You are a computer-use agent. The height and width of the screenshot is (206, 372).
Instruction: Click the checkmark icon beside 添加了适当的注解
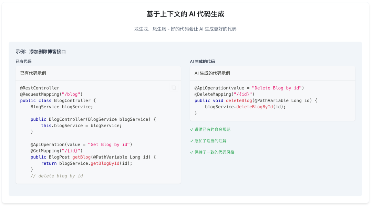pos(192,141)
